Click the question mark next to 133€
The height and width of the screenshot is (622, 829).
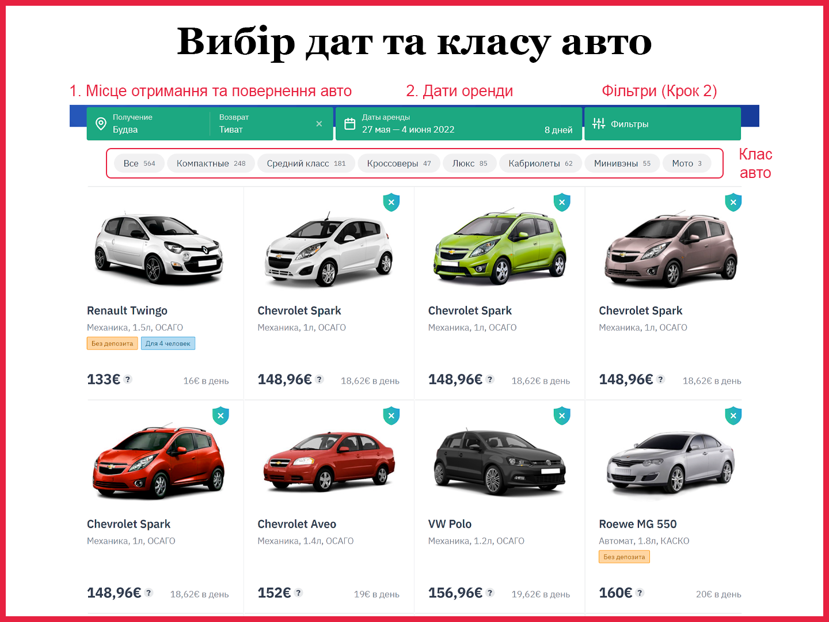point(128,379)
